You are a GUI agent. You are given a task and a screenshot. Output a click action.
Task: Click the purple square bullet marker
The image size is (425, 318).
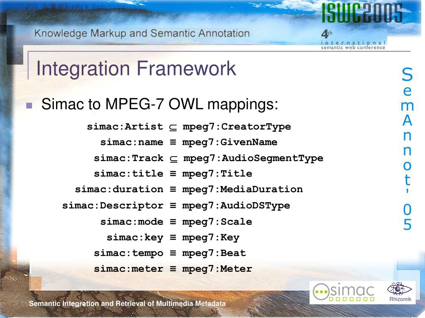(29, 105)
